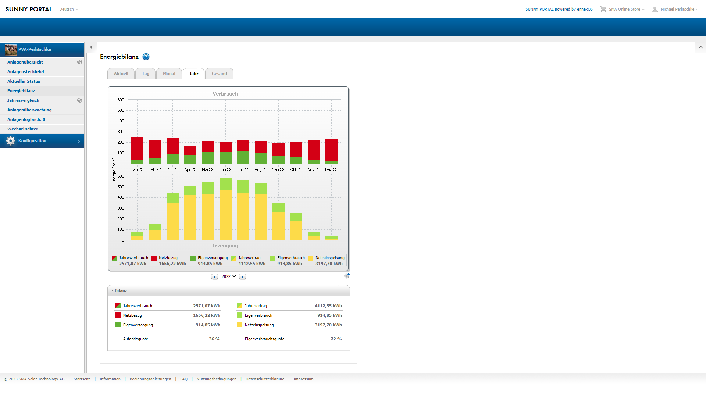The width and height of the screenshot is (706, 397).
Task: Click the globe icon beside Anlagenübersicht
Action: coord(79,62)
